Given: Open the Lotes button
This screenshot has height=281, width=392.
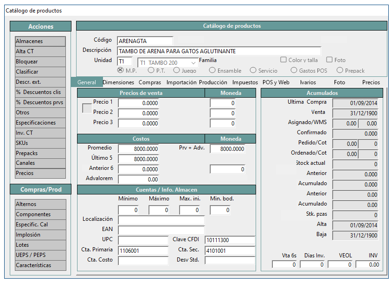Looking at the screenshot, I should pyautogui.click(x=40, y=245).
